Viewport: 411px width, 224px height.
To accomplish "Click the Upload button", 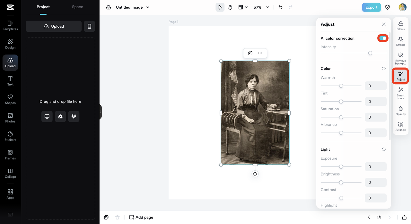I will tap(54, 26).
